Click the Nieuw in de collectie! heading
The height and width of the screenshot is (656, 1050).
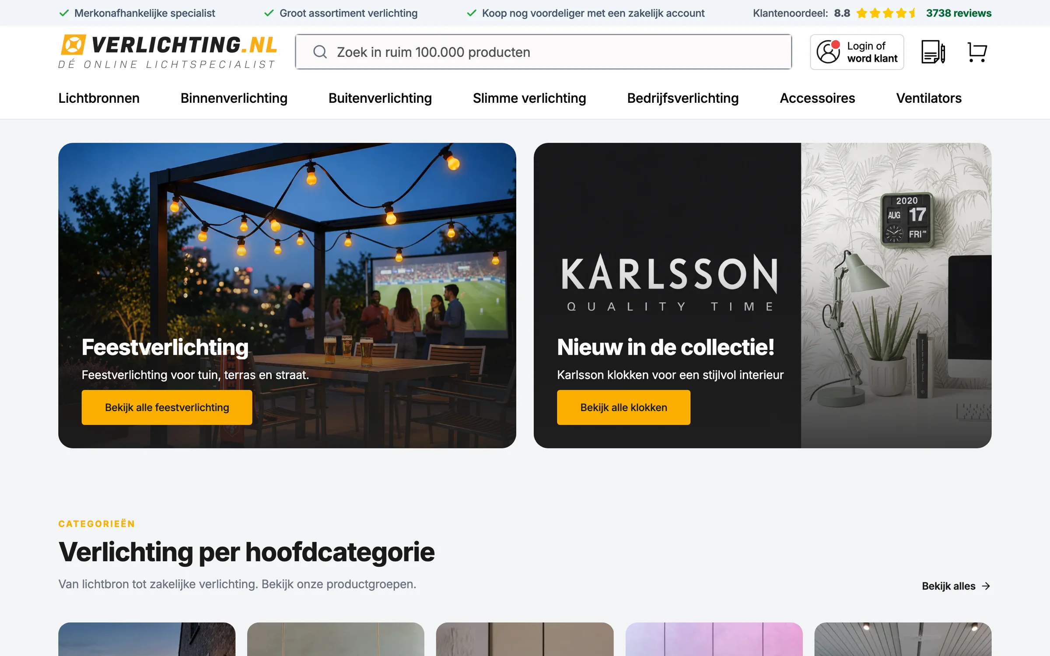[x=665, y=347]
